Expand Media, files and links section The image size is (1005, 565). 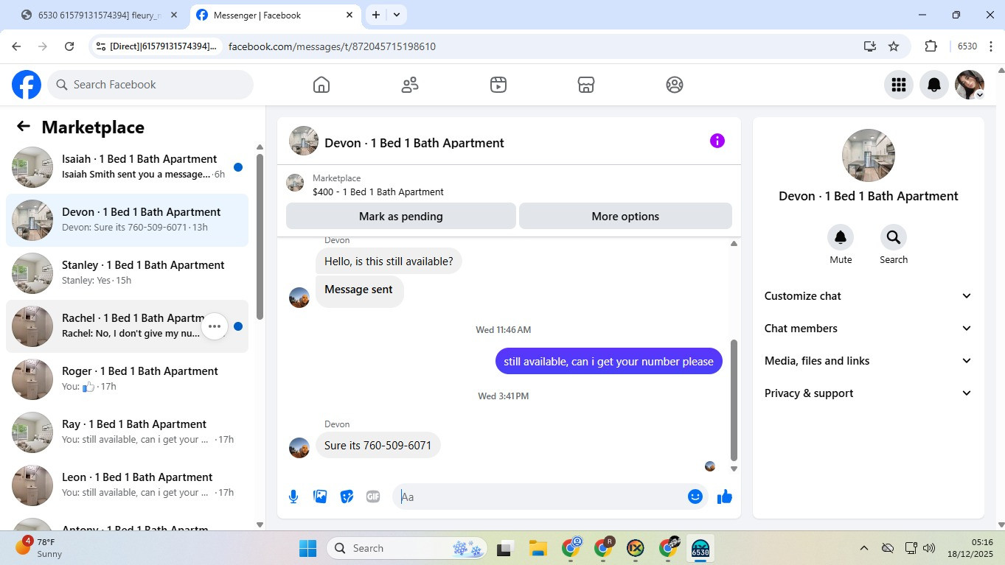(x=869, y=361)
